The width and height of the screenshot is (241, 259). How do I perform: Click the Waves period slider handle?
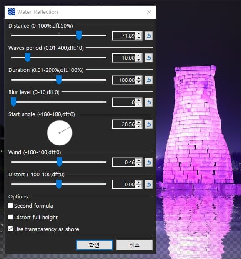coord(28,58)
